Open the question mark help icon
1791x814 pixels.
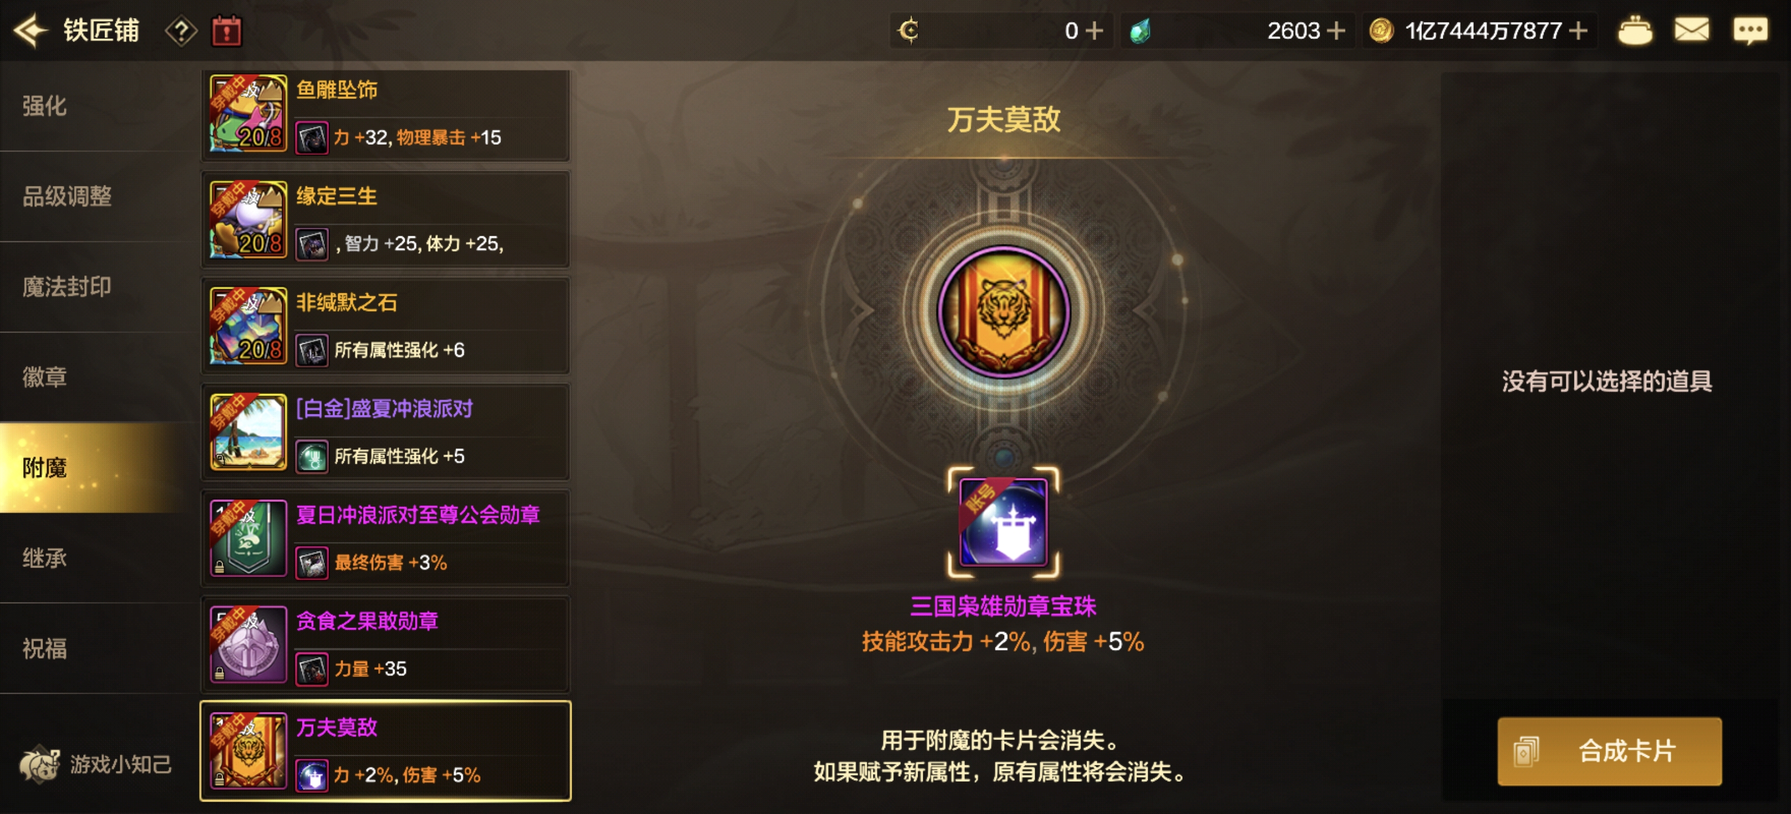(x=181, y=31)
